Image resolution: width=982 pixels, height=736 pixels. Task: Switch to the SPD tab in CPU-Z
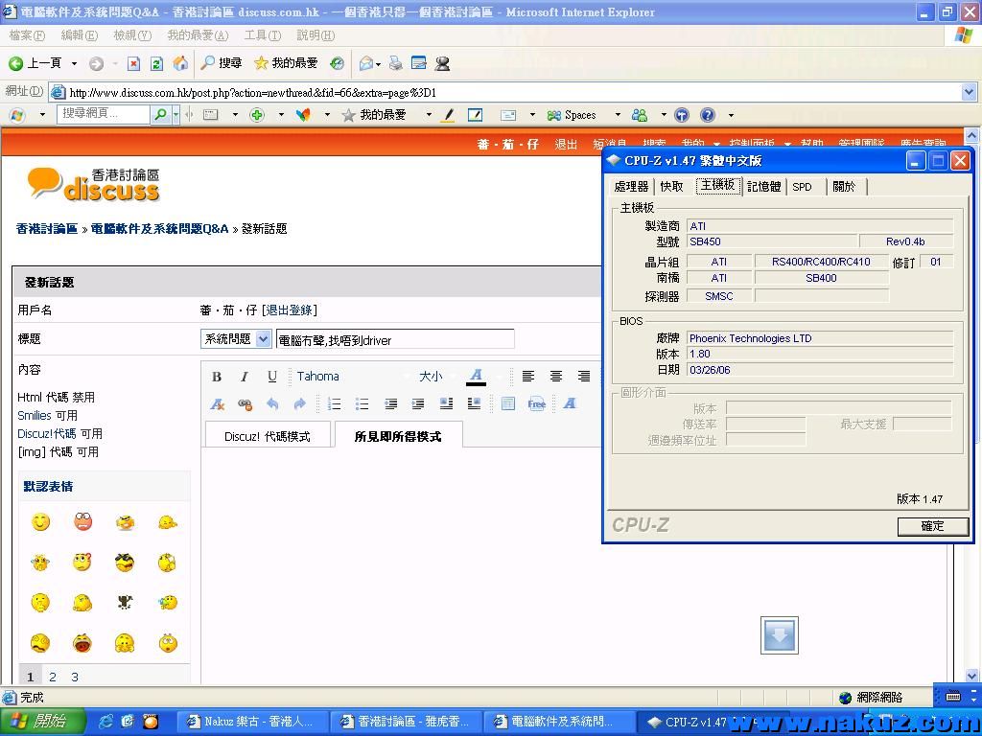click(802, 187)
